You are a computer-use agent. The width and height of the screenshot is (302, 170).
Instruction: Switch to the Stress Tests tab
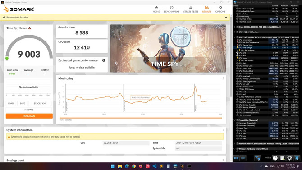coord(191,9)
